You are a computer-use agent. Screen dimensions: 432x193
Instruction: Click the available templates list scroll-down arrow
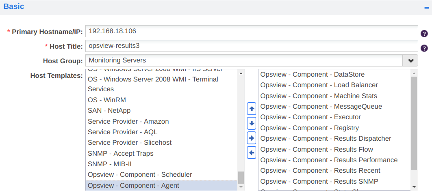click(241, 187)
